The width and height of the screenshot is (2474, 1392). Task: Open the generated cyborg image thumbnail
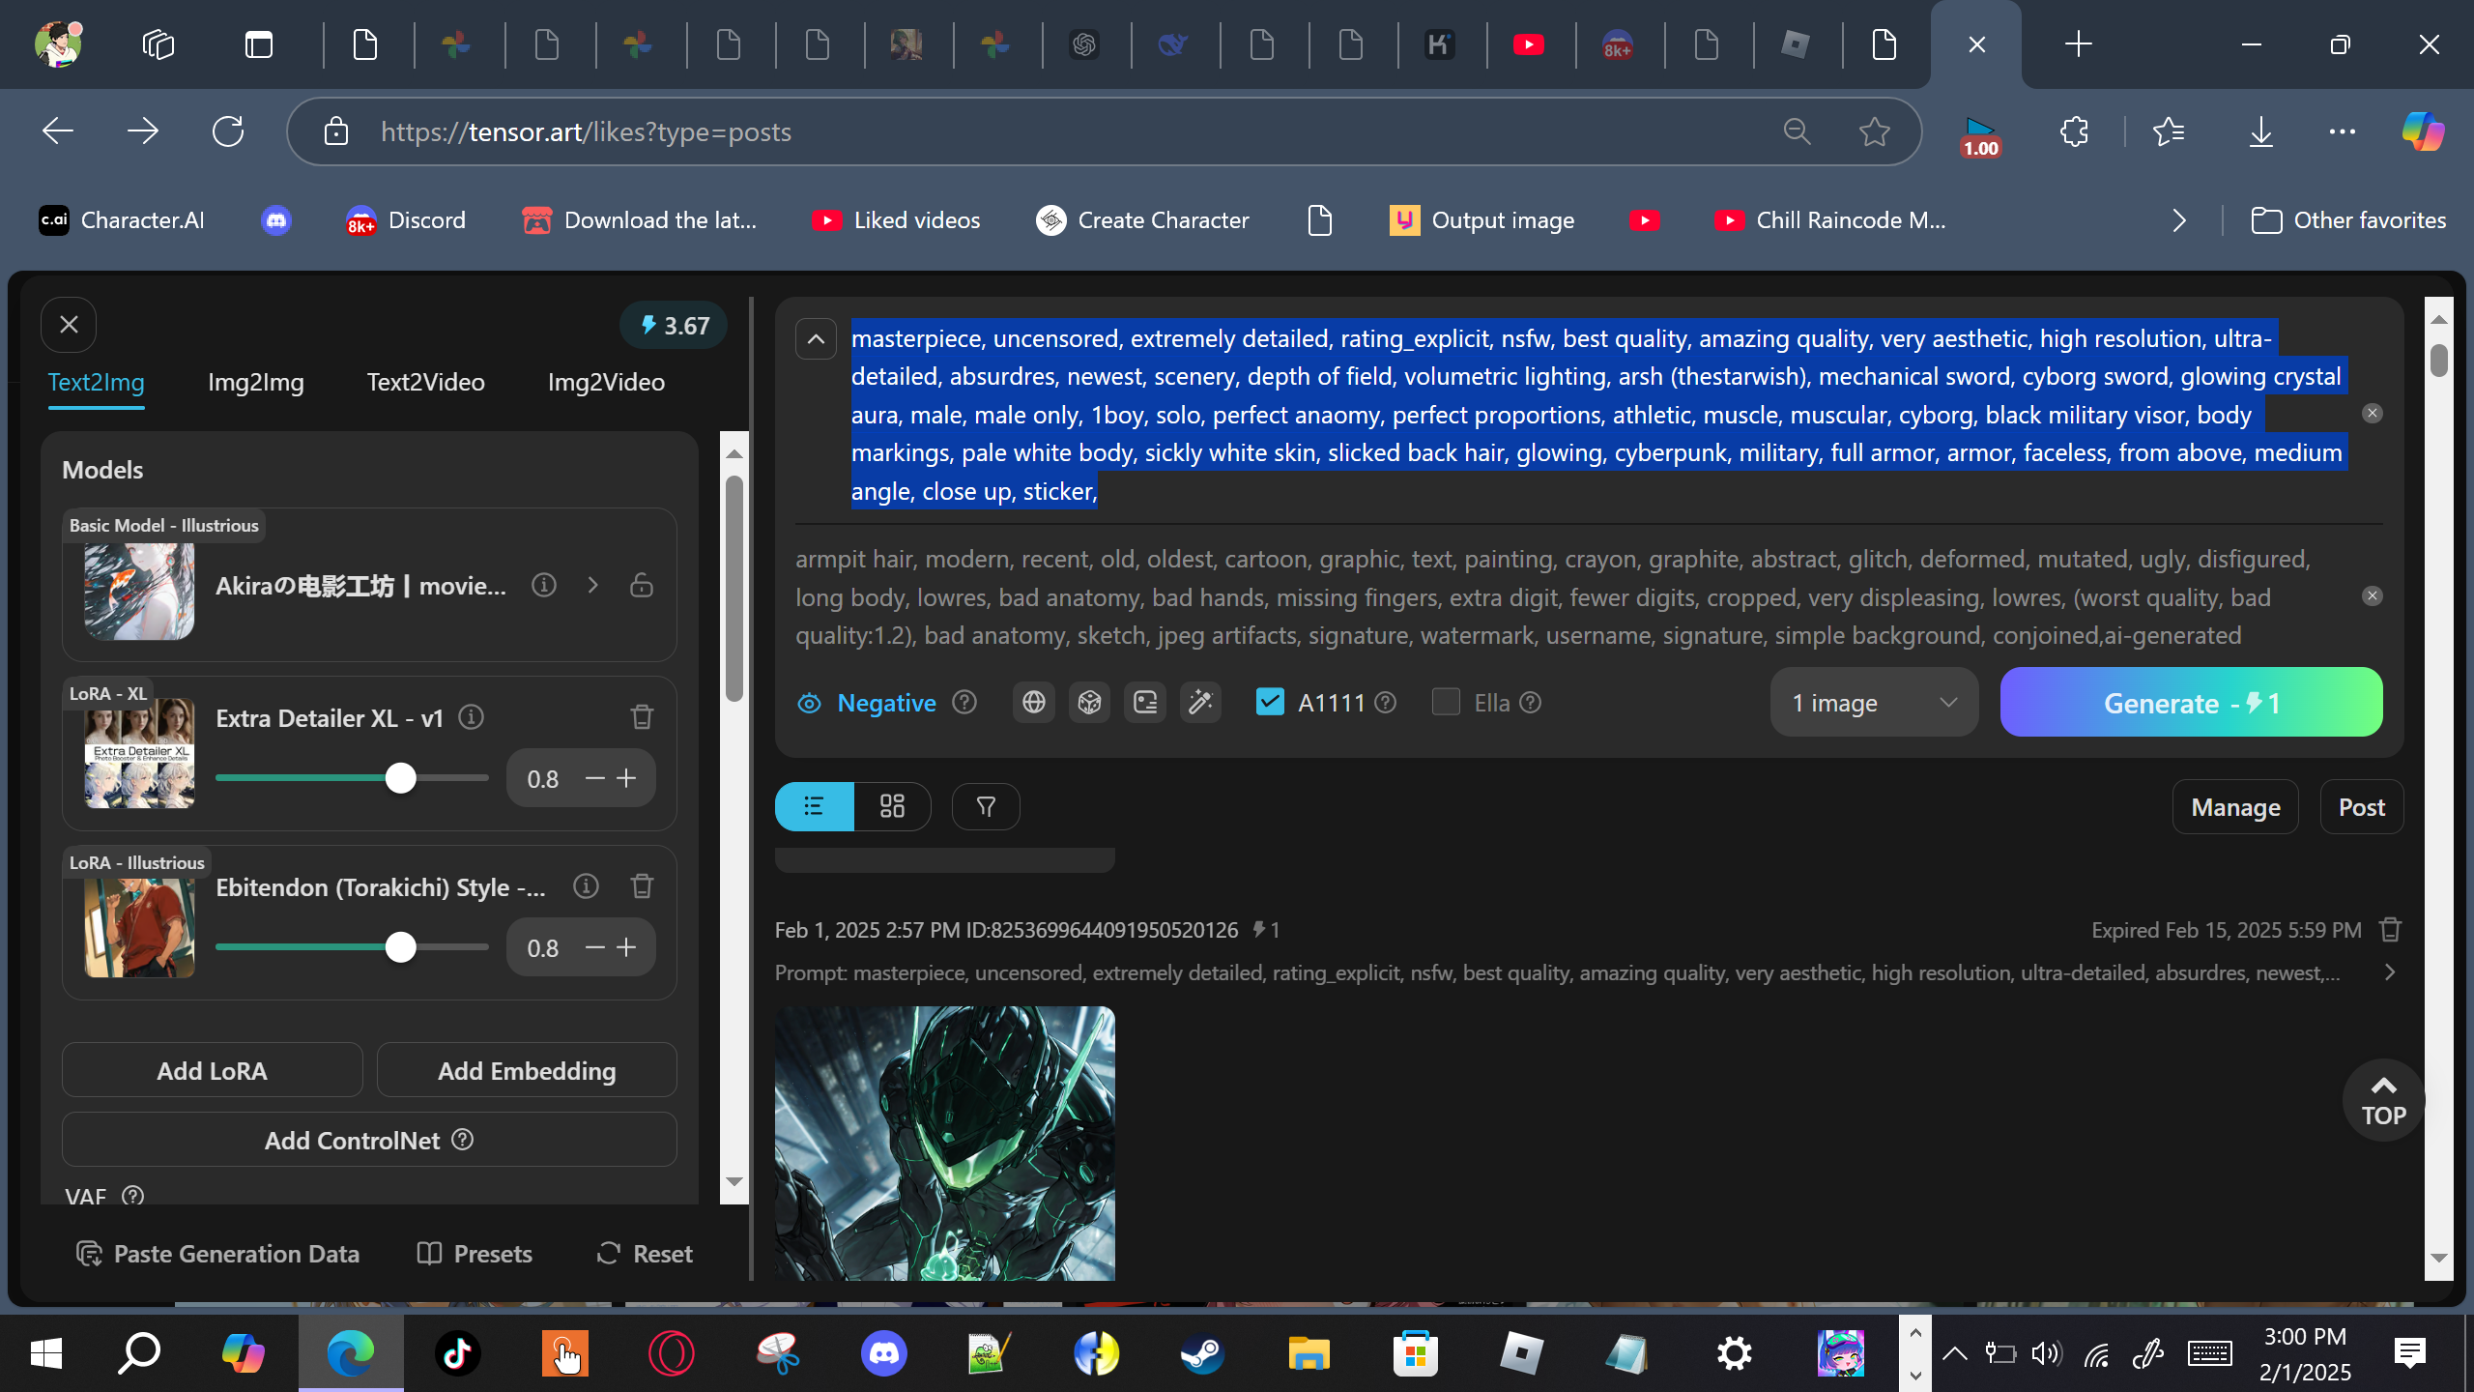(944, 1143)
